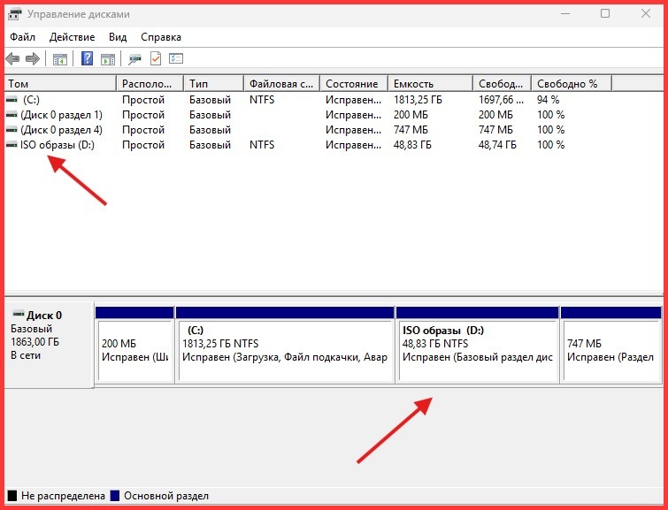The image size is (668, 510).
Task: Toggle the action pane toolbar icon
Action: (107, 59)
